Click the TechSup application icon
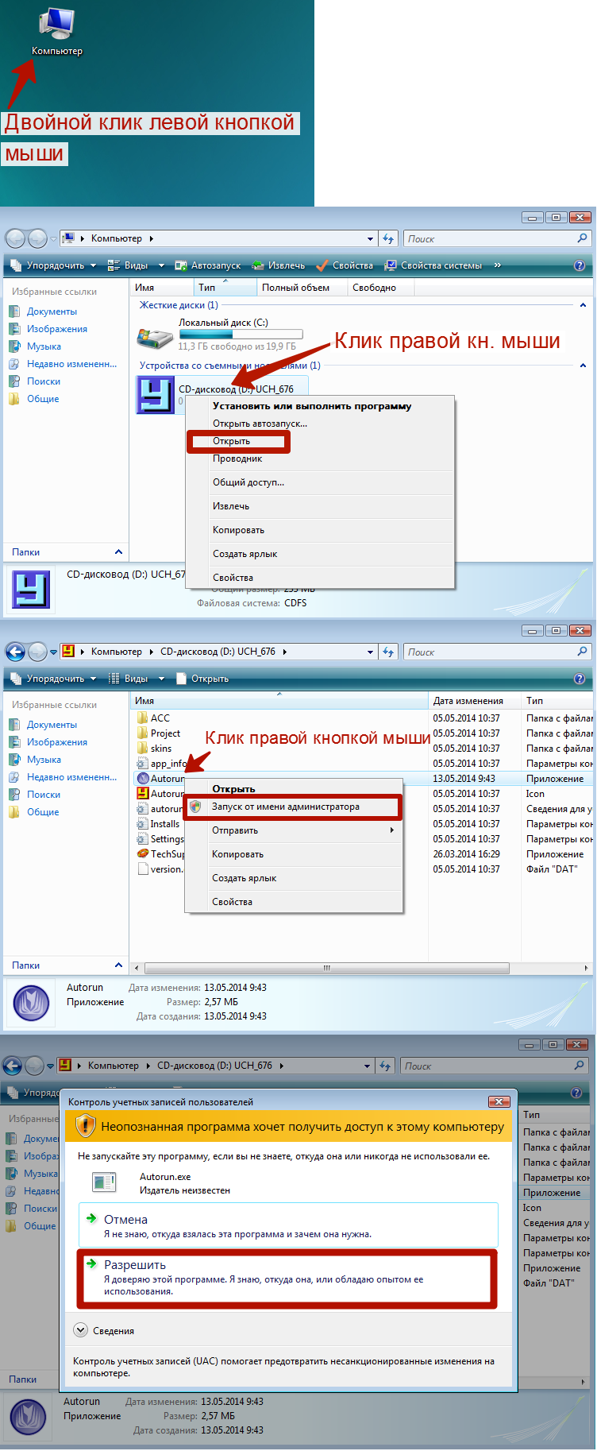The width and height of the screenshot is (597, 1451). point(143,854)
